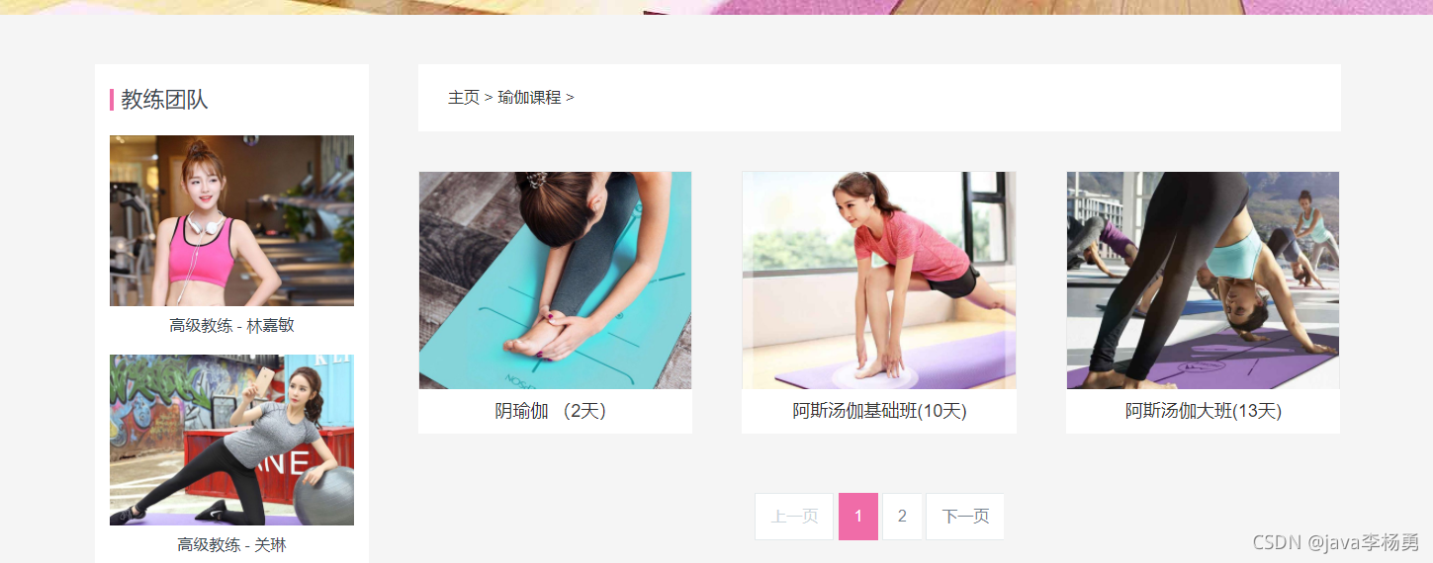The image size is (1433, 563).
Task: View coach 关琳's photo
Action: pos(231,440)
